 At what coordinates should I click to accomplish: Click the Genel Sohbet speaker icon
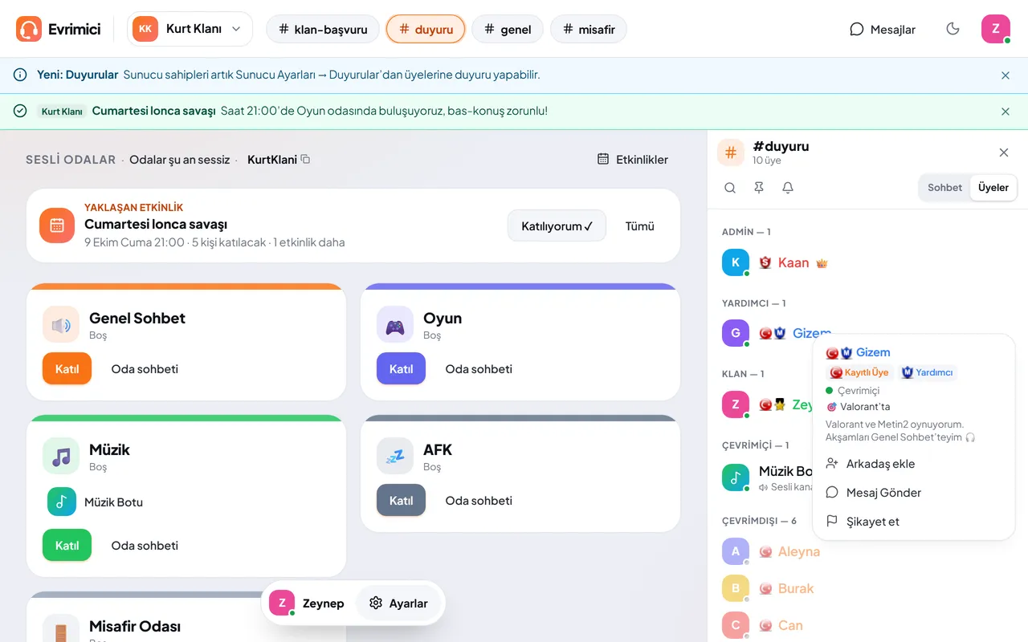[61, 325]
